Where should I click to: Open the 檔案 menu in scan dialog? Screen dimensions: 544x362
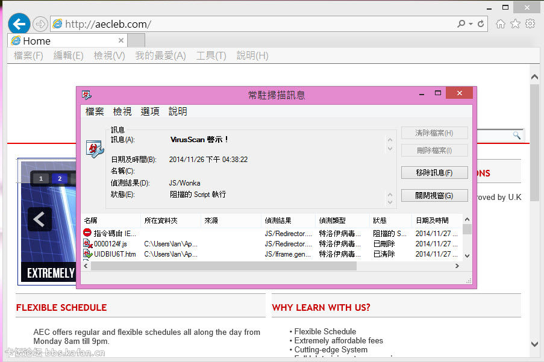click(95, 111)
